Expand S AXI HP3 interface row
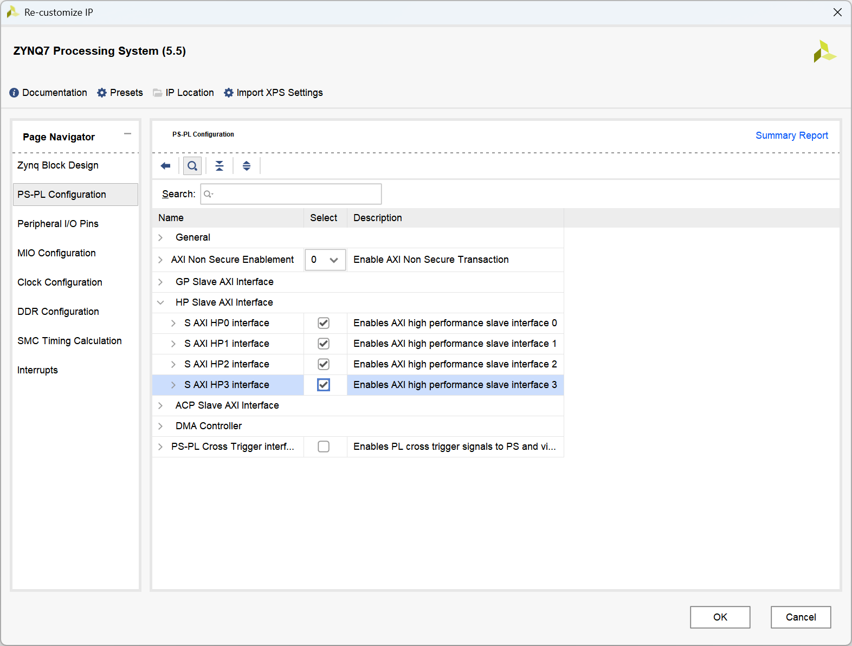The image size is (852, 646). pyautogui.click(x=173, y=385)
